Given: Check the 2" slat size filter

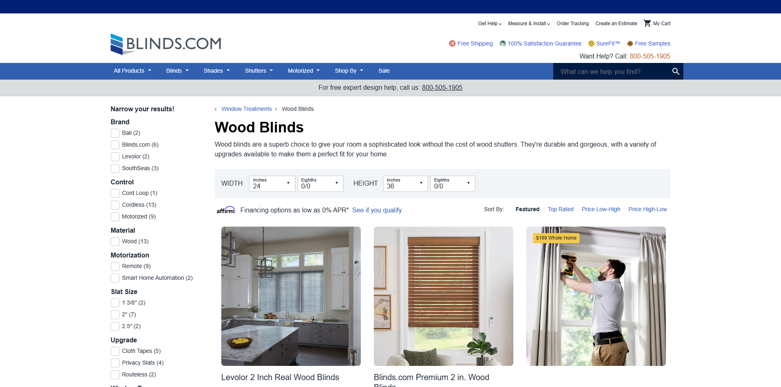Looking at the screenshot, I should tap(115, 315).
